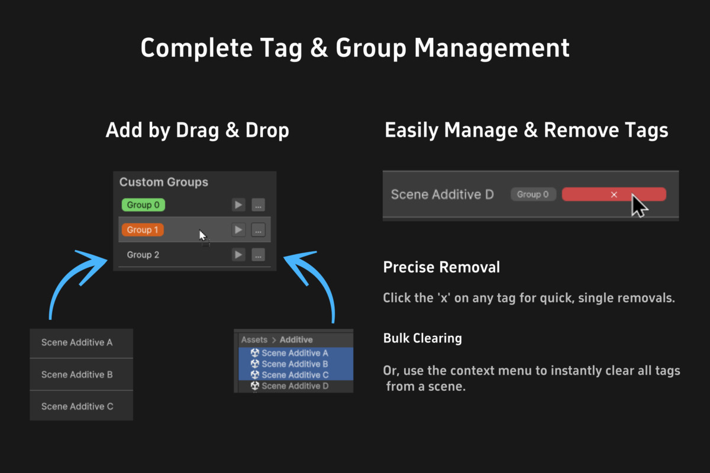Click the Unity icon of Scene Additive C asset
This screenshot has width=710, height=473.
click(x=255, y=375)
